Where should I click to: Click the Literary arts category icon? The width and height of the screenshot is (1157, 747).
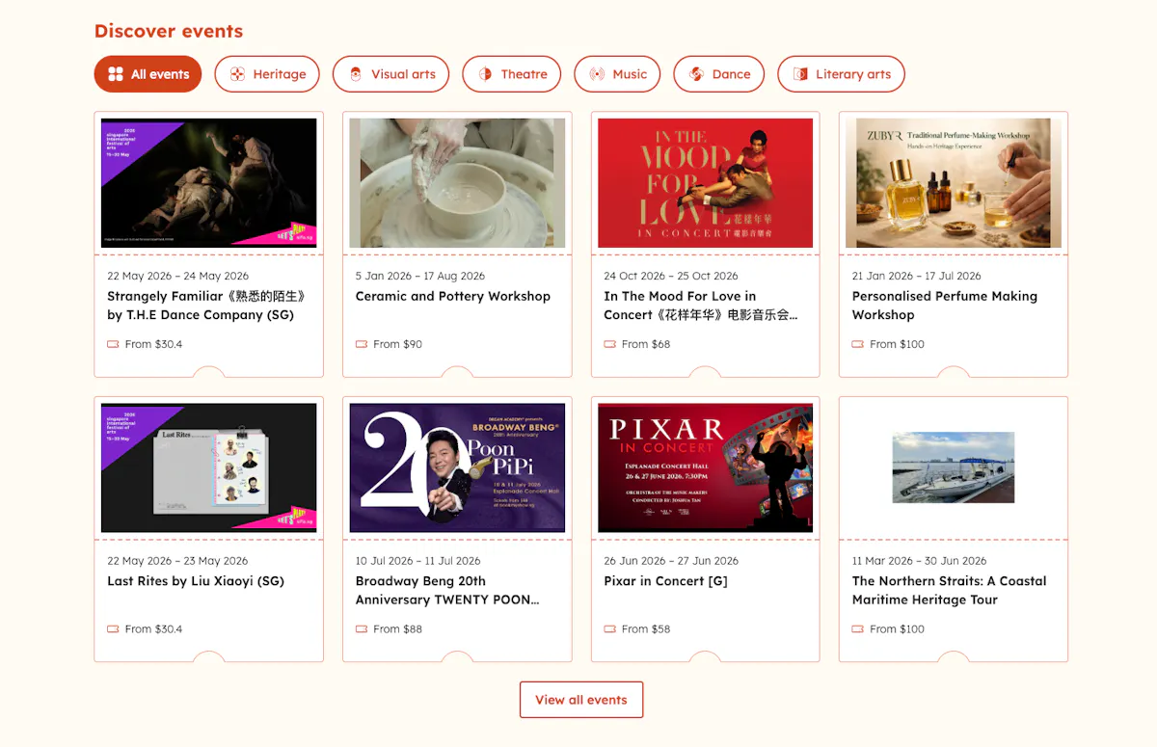coord(800,74)
